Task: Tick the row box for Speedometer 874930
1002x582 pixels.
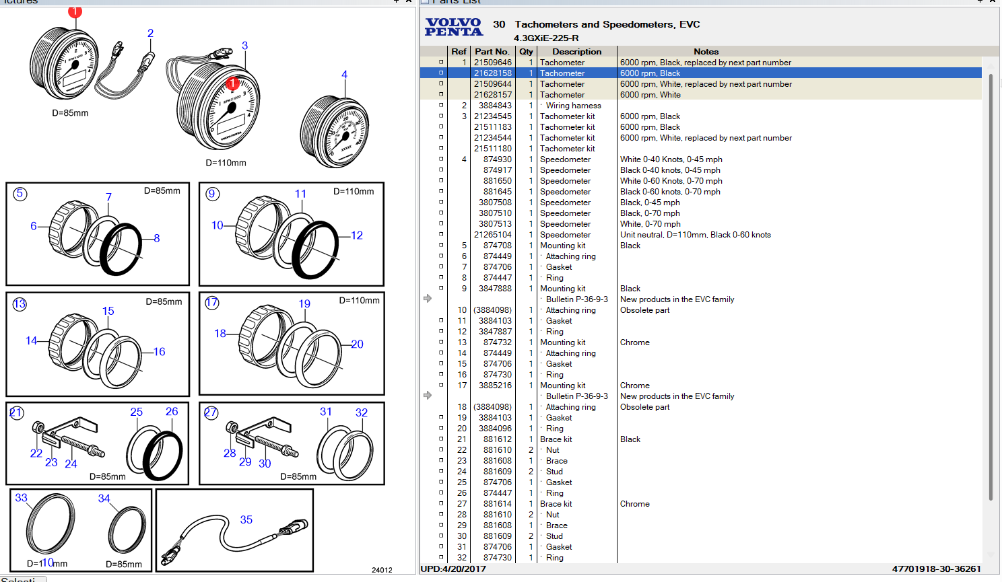Action: 441,159
